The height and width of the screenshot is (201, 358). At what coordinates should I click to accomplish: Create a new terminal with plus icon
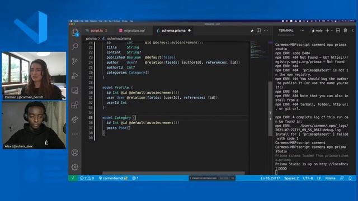[x=327, y=30]
